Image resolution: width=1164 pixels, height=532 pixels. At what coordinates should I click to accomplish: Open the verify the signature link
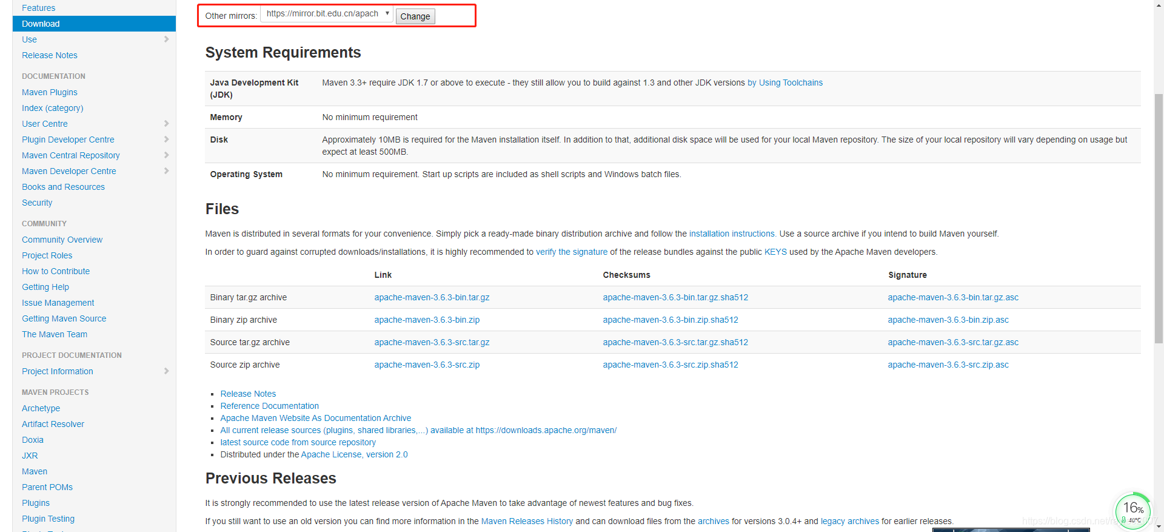tap(572, 252)
